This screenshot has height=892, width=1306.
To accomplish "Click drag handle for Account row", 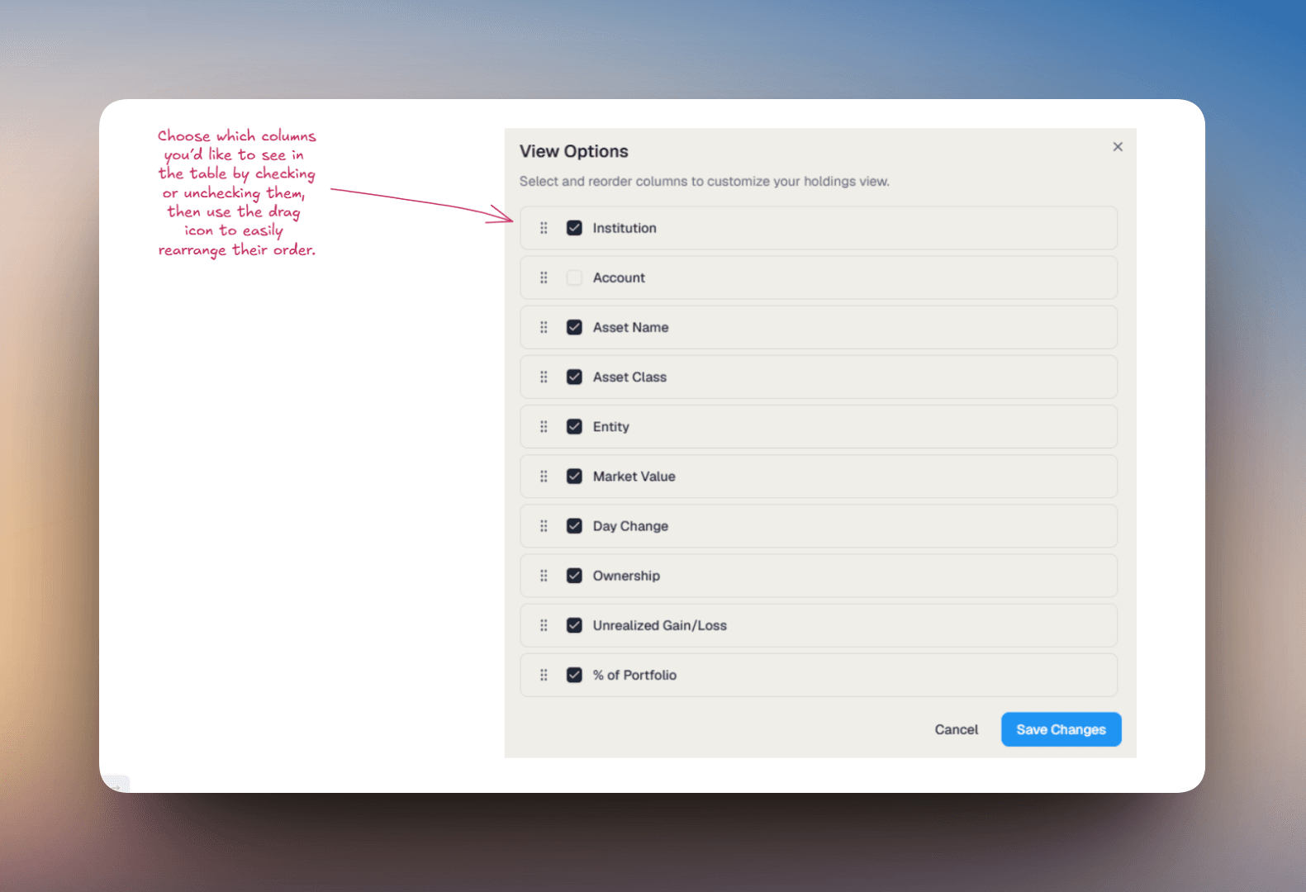I will click(x=544, y=278).
